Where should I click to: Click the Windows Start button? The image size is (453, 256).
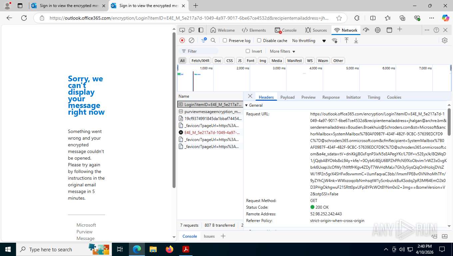coord(8,249)
